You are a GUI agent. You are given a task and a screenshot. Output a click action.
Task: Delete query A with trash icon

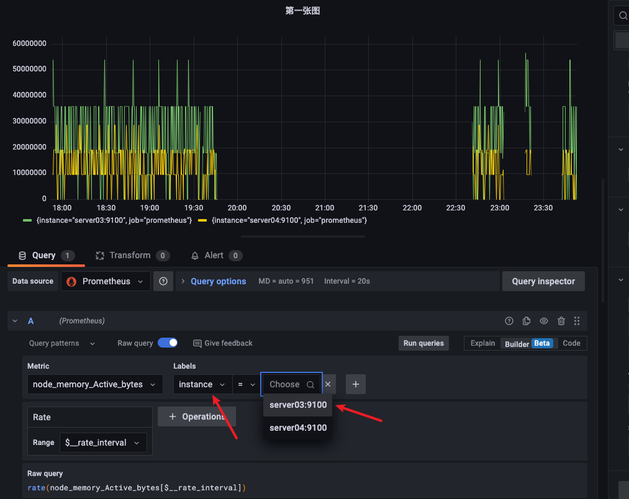(561, 321)
